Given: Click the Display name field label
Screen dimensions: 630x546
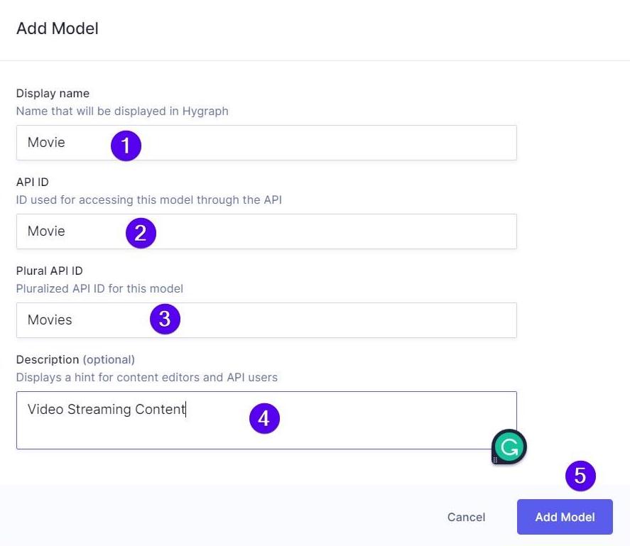Looking at the screenshot, I should tap(53, 93).
